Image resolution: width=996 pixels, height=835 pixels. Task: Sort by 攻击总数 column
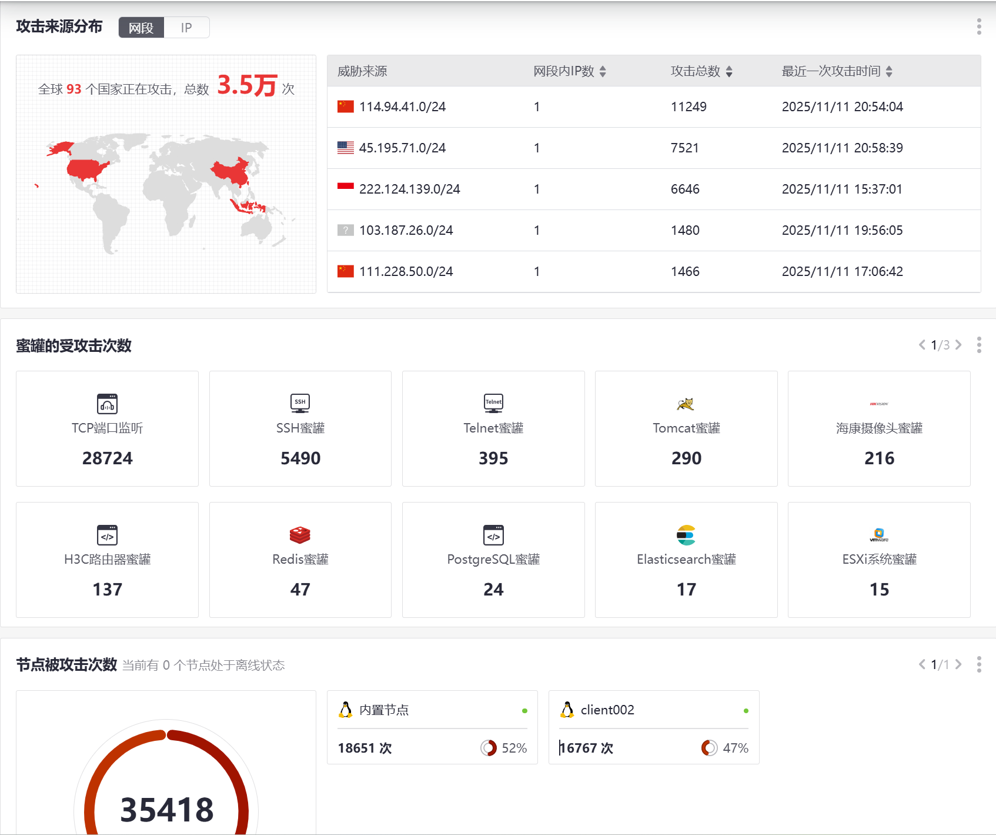729,72
